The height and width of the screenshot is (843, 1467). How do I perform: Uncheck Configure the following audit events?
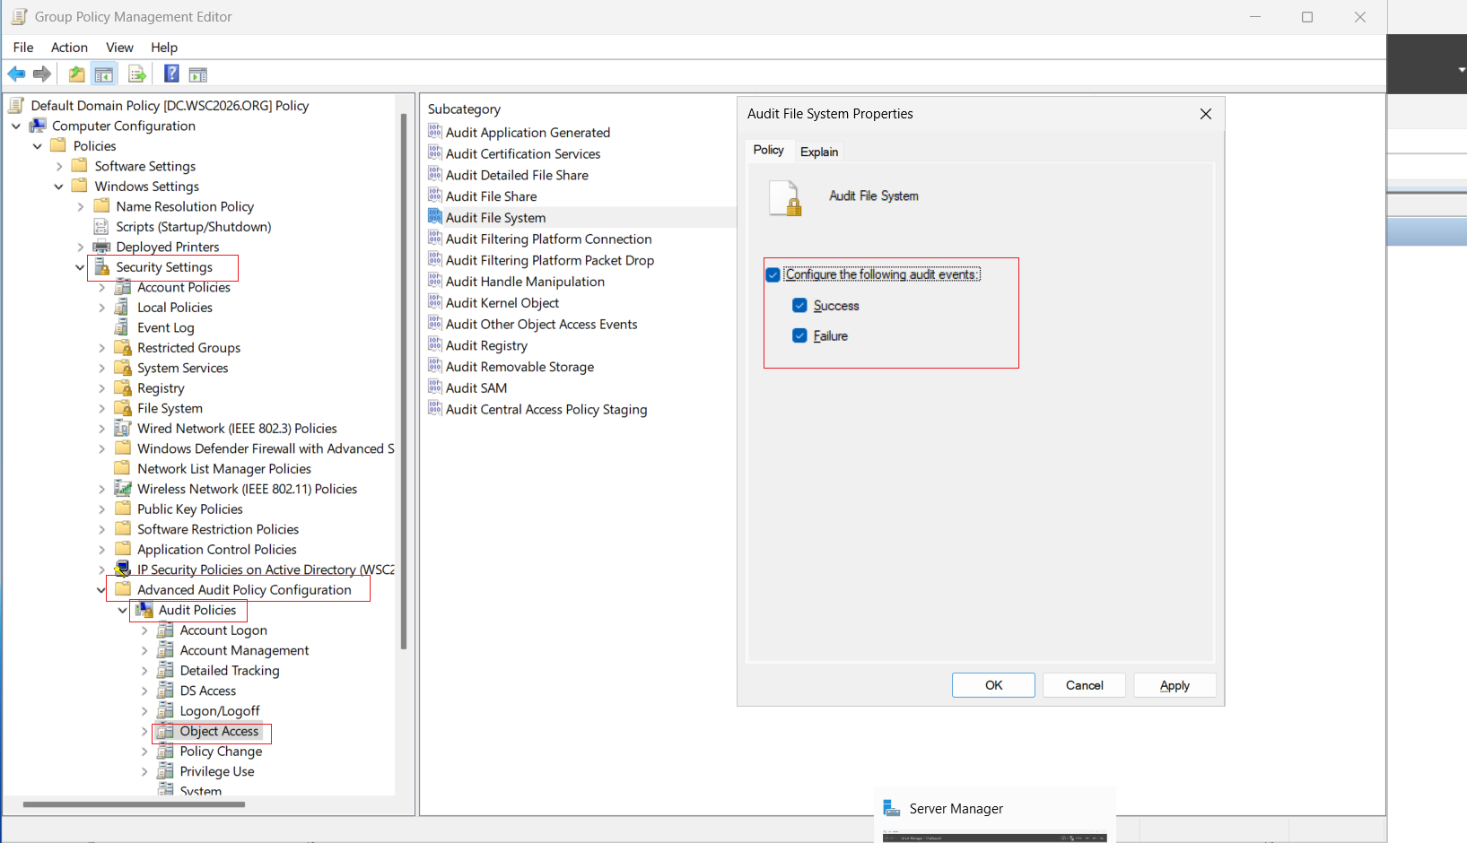pyautogui.click(x=773, y=274)
